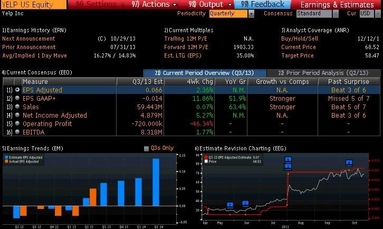The width and height of the screenshot is (383, 229).
Task: Switch to Prior Period Analysis (Q2/13) tab
Action: pos(323,73)
